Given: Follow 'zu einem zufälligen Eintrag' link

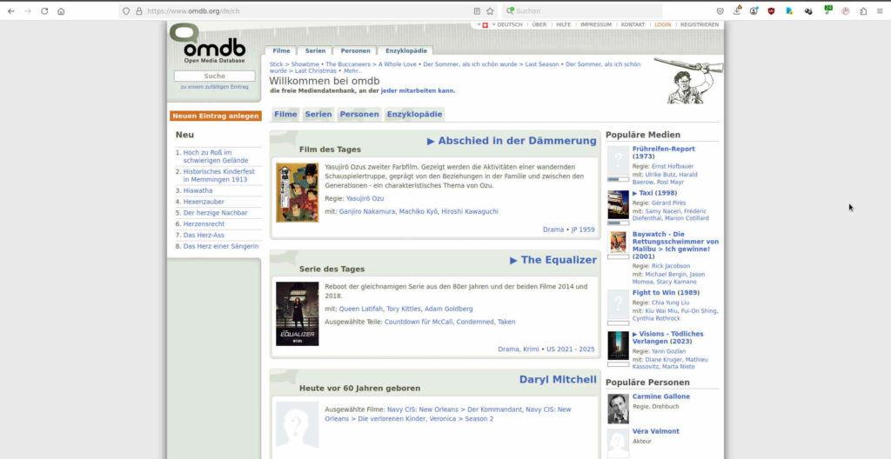Looking at the screenshot, I should pyautogui.click(x=215, y=87).
